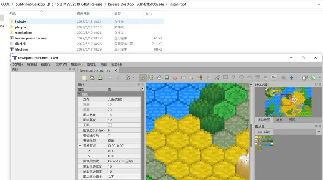Image resolution: width=323 pixels, height=180 pixels.
Task: Select the red Eraser tool
Action: tap(175, 78)
